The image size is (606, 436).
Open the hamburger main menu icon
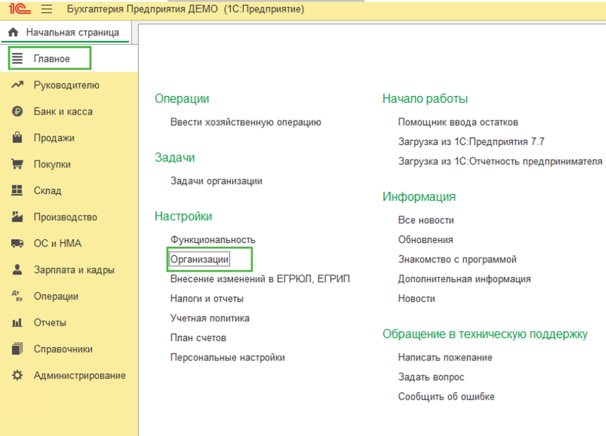[x=47, y=9]
